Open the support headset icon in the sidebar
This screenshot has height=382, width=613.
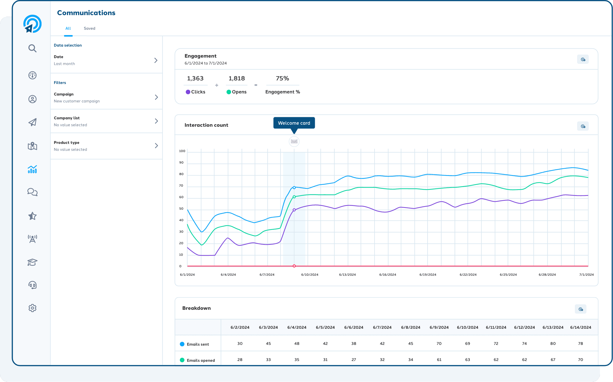tap(32, 285)
